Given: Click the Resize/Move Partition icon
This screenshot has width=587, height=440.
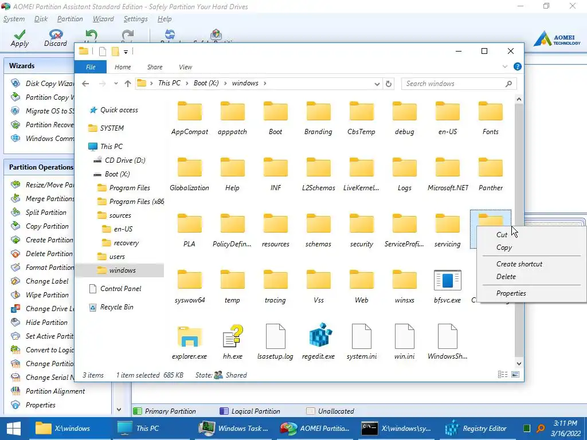Looking at the screenshot, I should click(15, 184).
